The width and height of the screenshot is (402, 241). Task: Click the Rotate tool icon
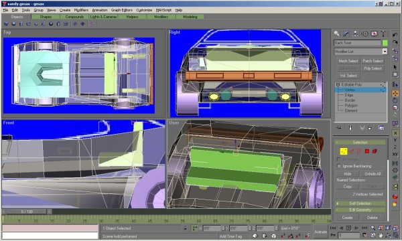(x=395, y=100)
